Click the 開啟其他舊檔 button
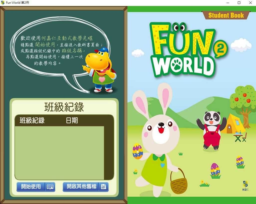This screenshot has height=204, width=256. (86, 187)
